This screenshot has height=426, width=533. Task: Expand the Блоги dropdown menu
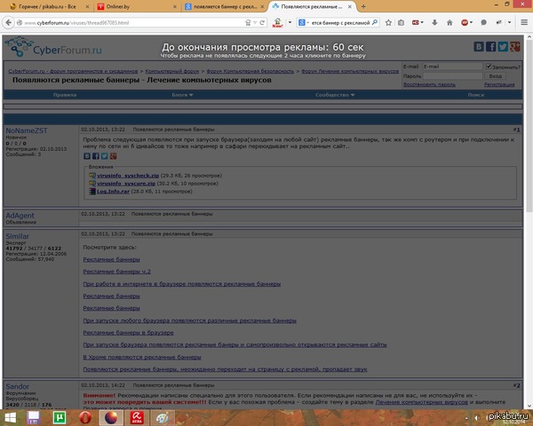coord(182,94)
